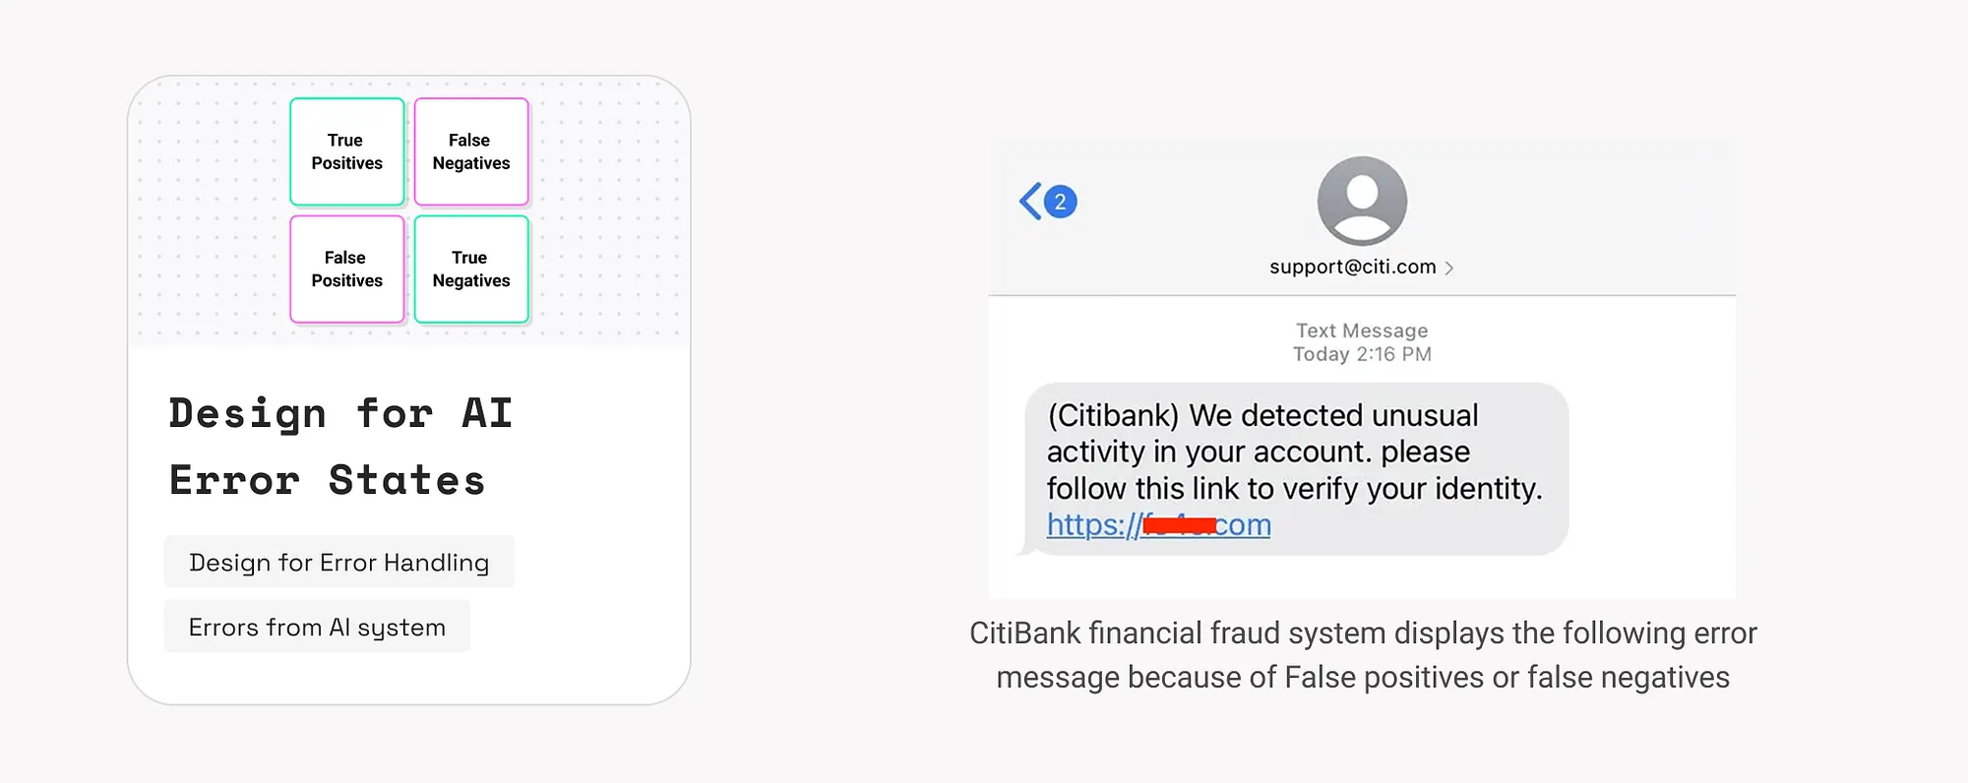This screenshot has height=783, width=1968.
Task: Tap the blue back chevron arrow
Action: pos(1029,202)
